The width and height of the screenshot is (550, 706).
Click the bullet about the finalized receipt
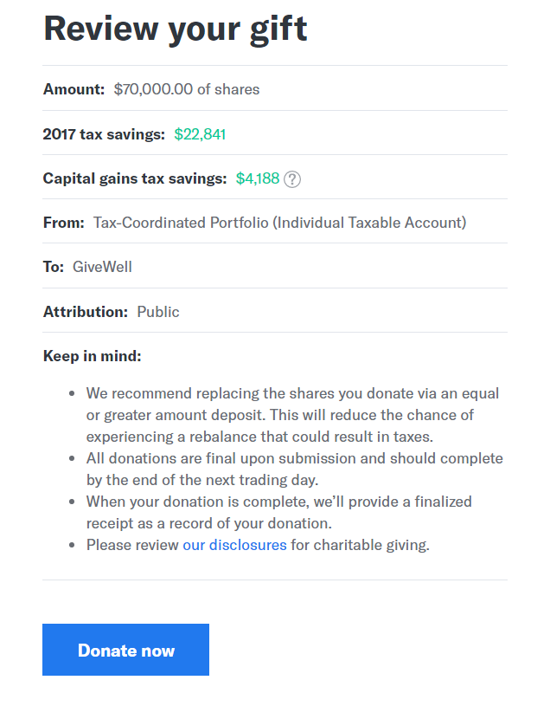click(x=278, y=512)
